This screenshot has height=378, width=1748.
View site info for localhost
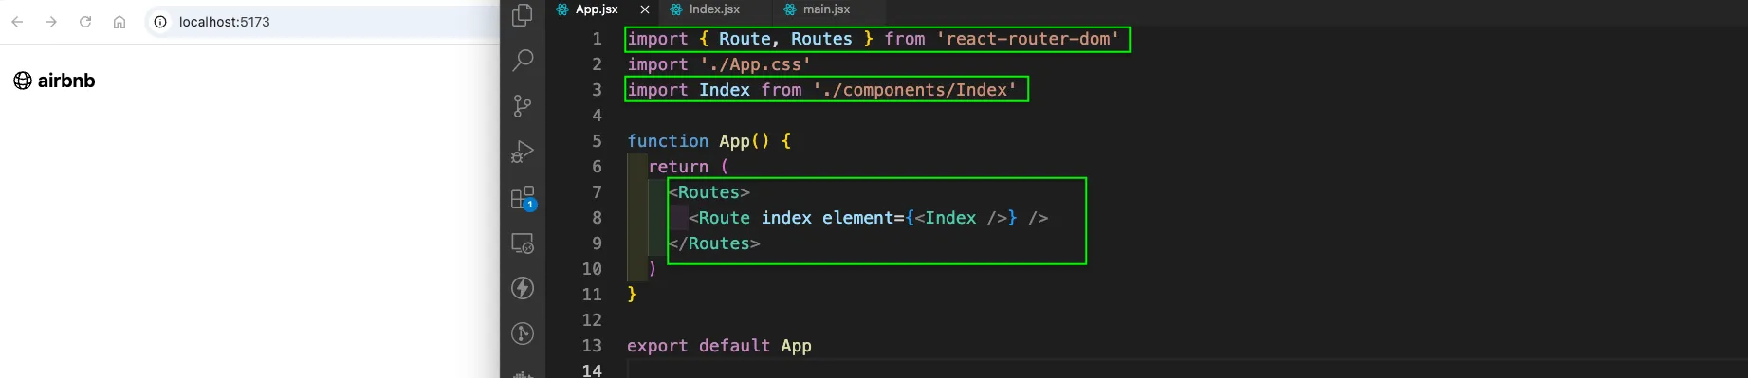(161, 22)
